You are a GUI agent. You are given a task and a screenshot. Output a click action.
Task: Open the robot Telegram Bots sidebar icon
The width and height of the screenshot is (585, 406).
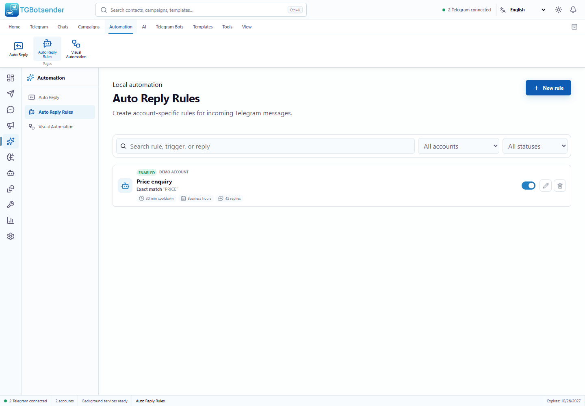coord(11,173)
